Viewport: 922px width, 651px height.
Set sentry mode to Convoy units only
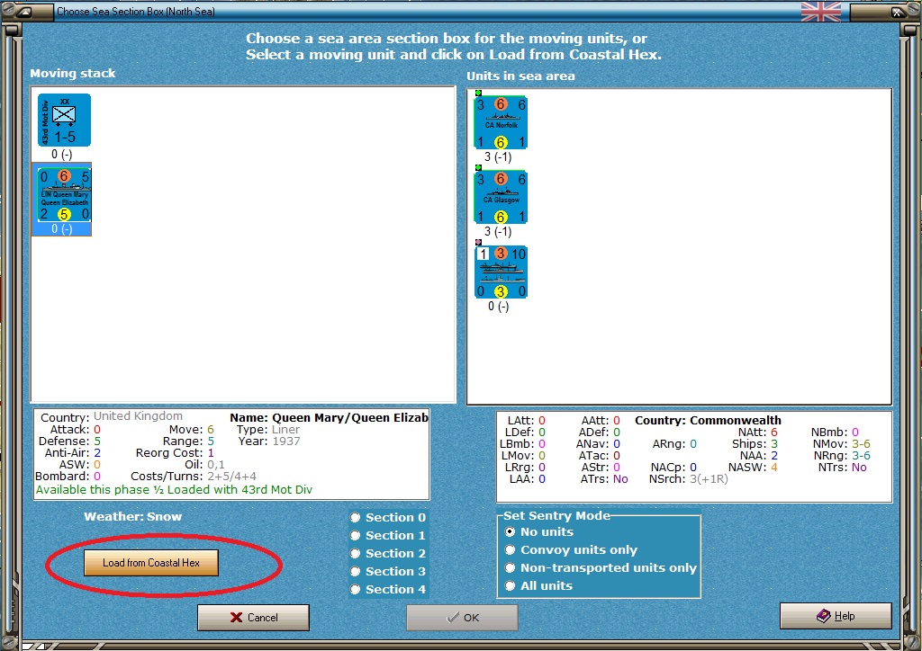pyautogui.click(x=511, y=550)
